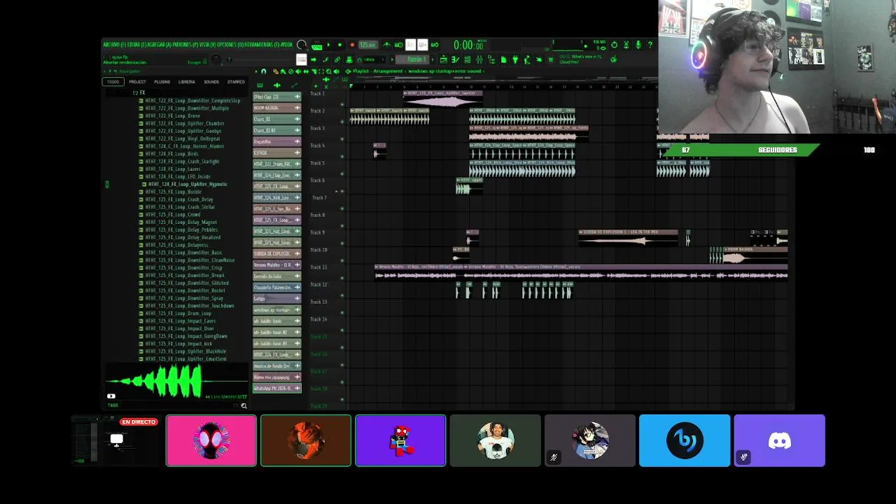The width and height of the screenshot is (896, 504).
Task: Click the 0:00:00 time display
Action: click(468, 45)
